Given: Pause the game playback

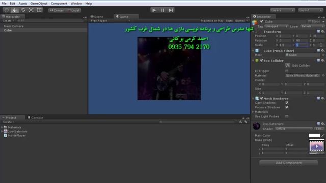Looking at the screenshot, I should point(162,10).
